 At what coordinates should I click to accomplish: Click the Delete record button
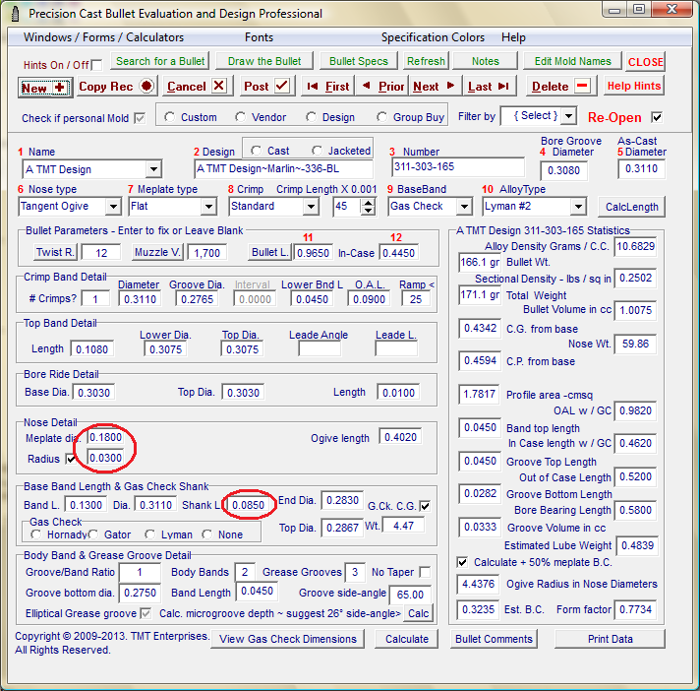pyautogui.click(x=560, y=87)
